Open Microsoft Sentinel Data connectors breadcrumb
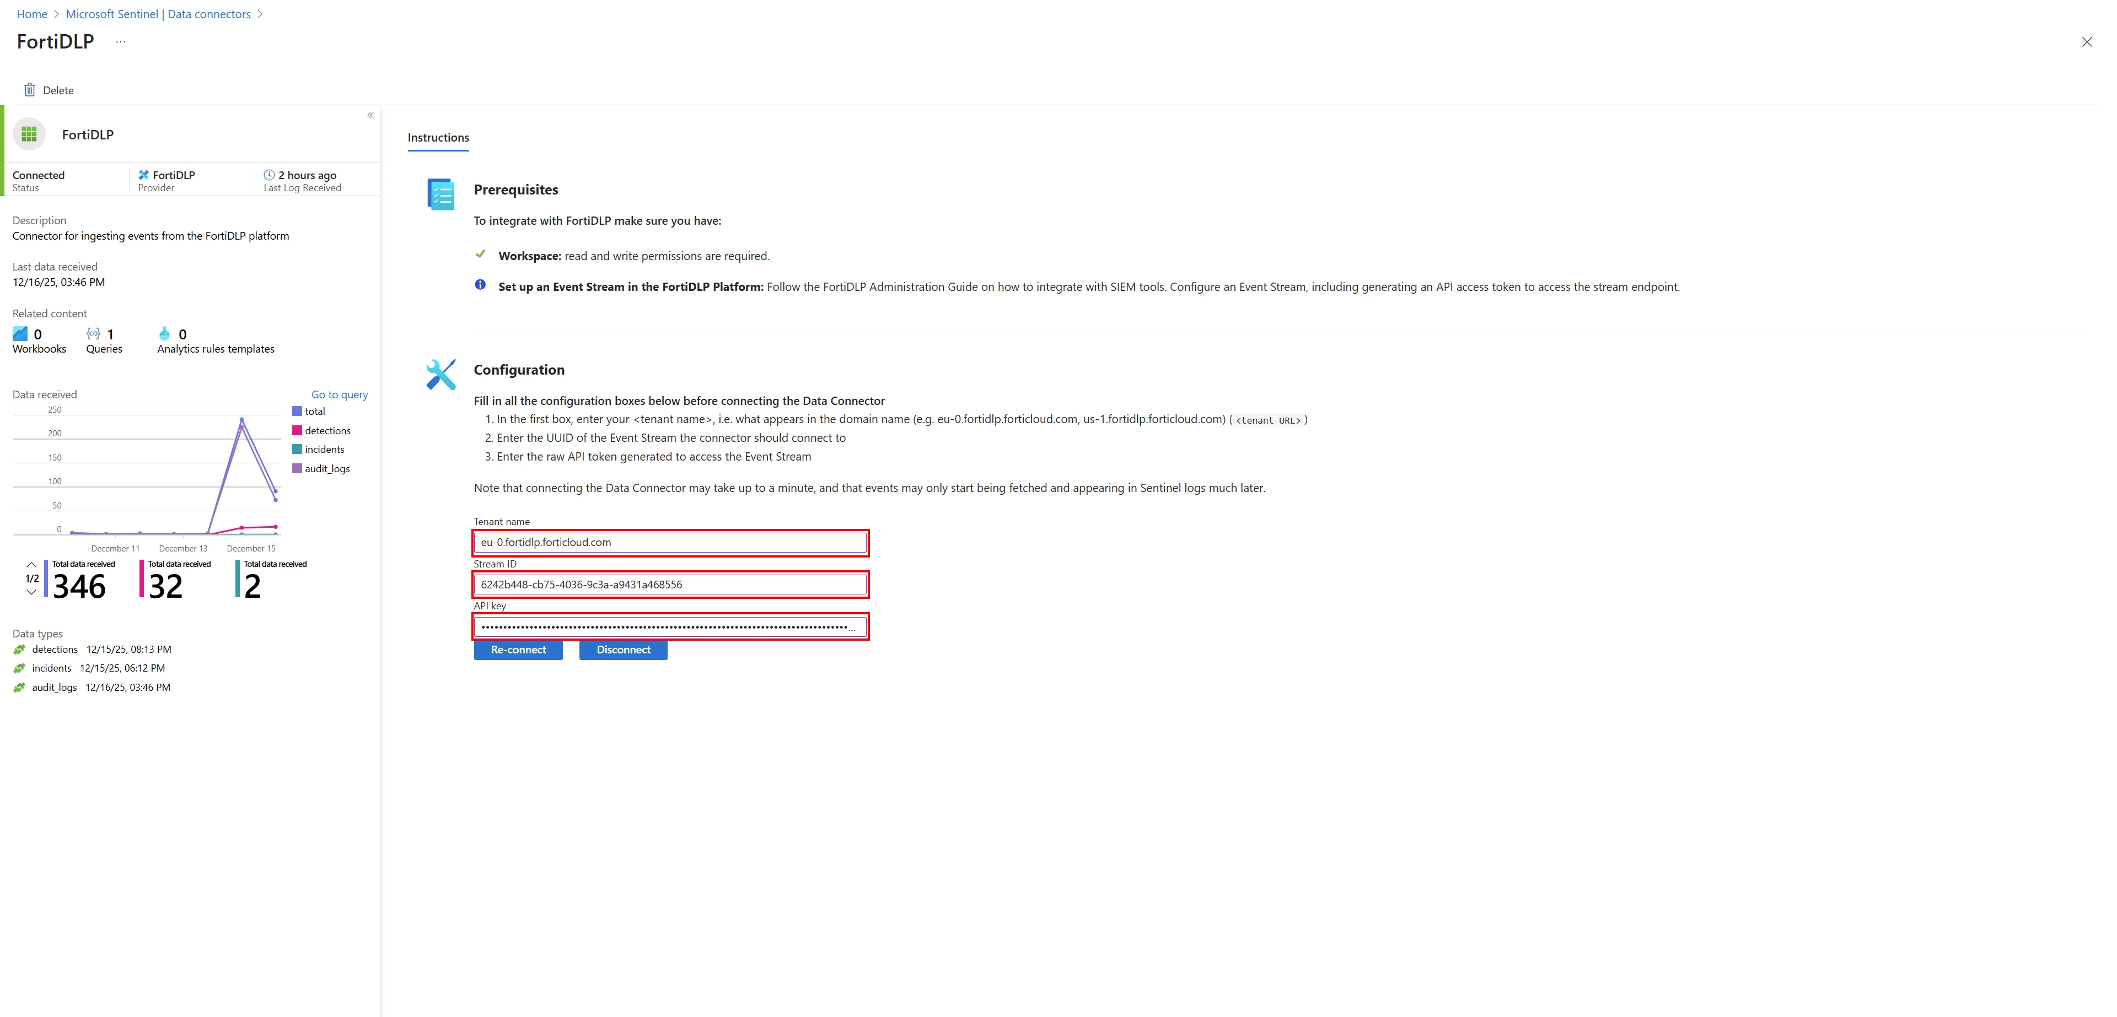The height and width of the screenshot is (1017, 2117). (x=158, y=14)
